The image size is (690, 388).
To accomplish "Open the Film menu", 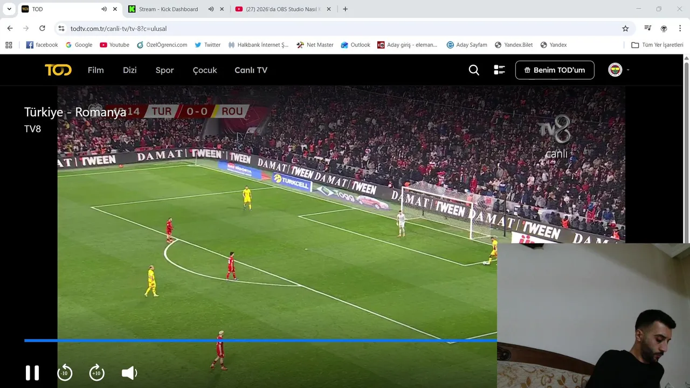I will (x=95, y=70).
